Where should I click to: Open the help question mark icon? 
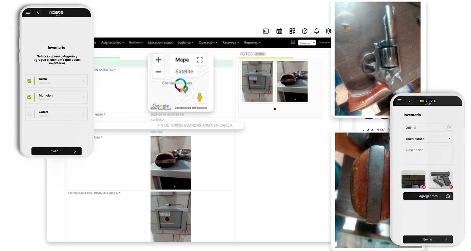(x=304, y=31)
